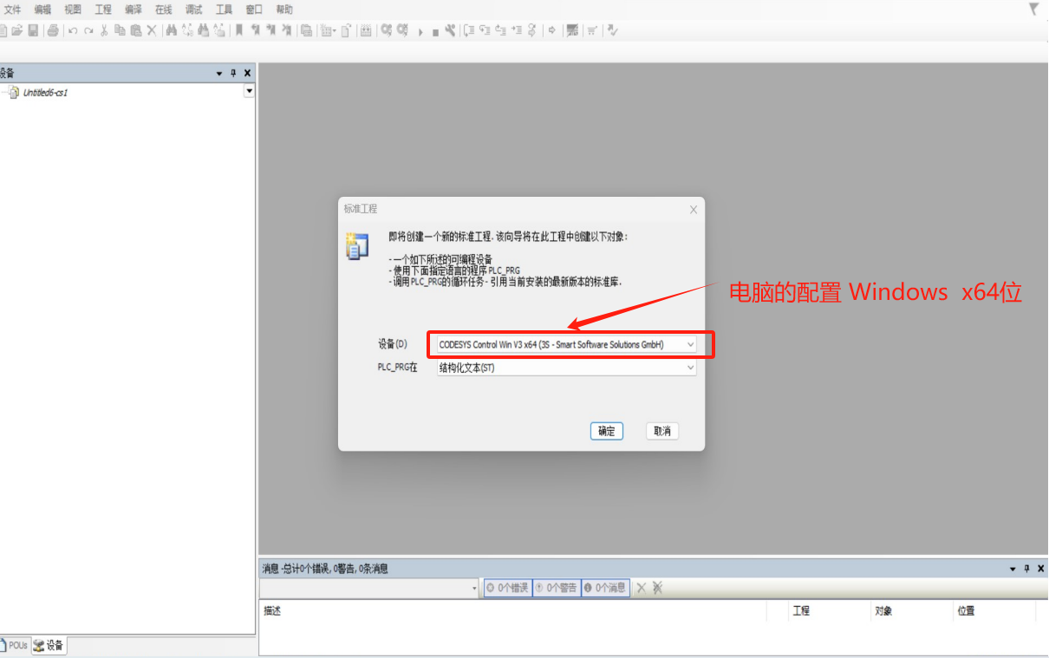Toggle bookmark using the flag icon

click(239, 30)
